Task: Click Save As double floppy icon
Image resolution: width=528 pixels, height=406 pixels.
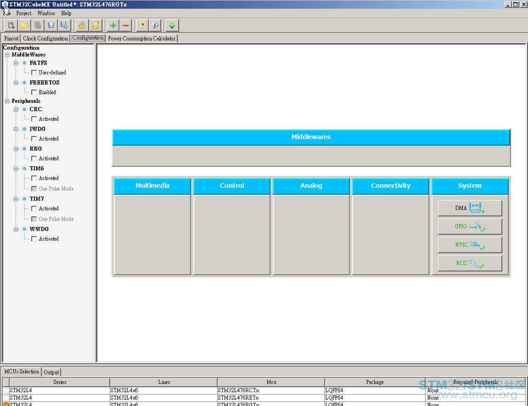Action: [x=64, y=25]
